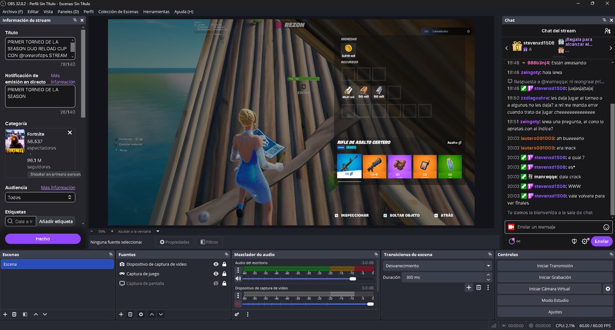This screenshot has height=330, width=615.
Task: Click the tag search input field
Action: [20, 222]
